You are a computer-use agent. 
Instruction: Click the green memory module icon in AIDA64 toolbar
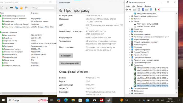[12, 8]
